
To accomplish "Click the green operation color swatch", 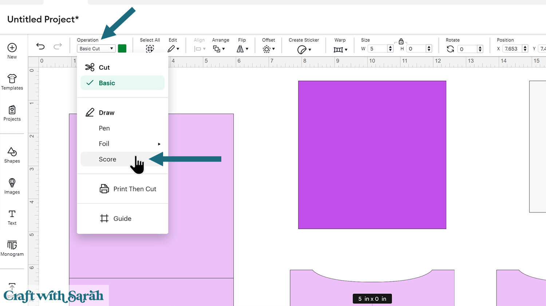I will 122,49.
